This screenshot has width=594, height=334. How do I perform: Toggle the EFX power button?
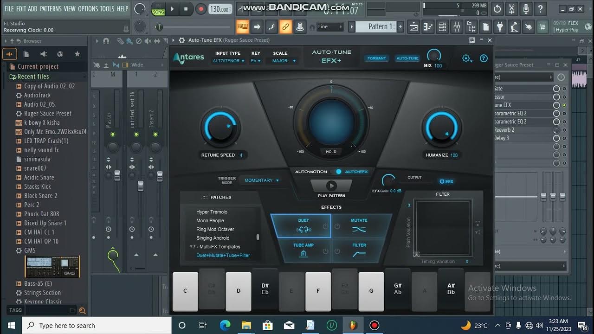446,181
